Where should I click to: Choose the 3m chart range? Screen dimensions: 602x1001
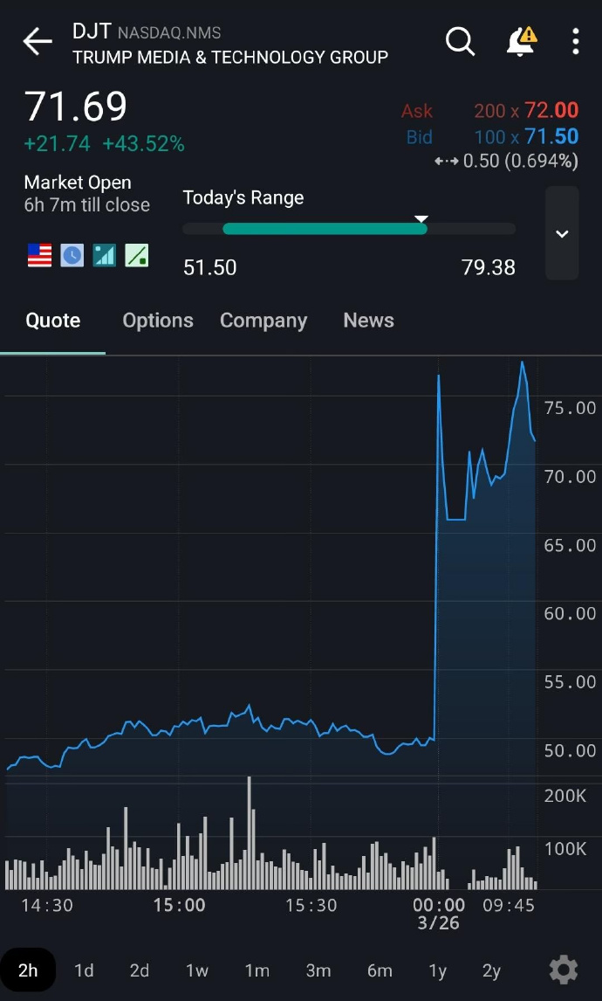tap(318, 970)
